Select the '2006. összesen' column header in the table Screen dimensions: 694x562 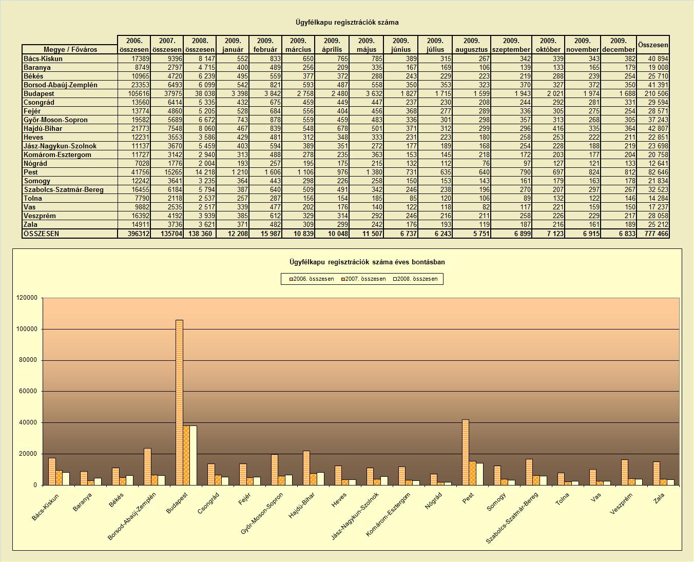[134, 45]
